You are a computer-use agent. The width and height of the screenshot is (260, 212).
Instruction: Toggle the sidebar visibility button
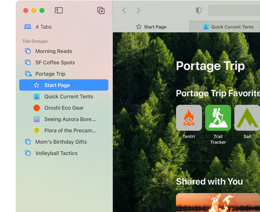[58, 10]
